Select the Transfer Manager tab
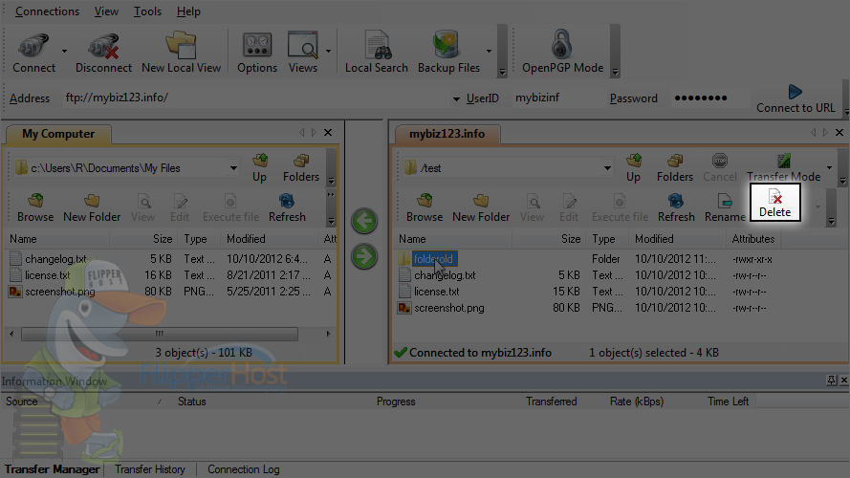 [52, 469]
